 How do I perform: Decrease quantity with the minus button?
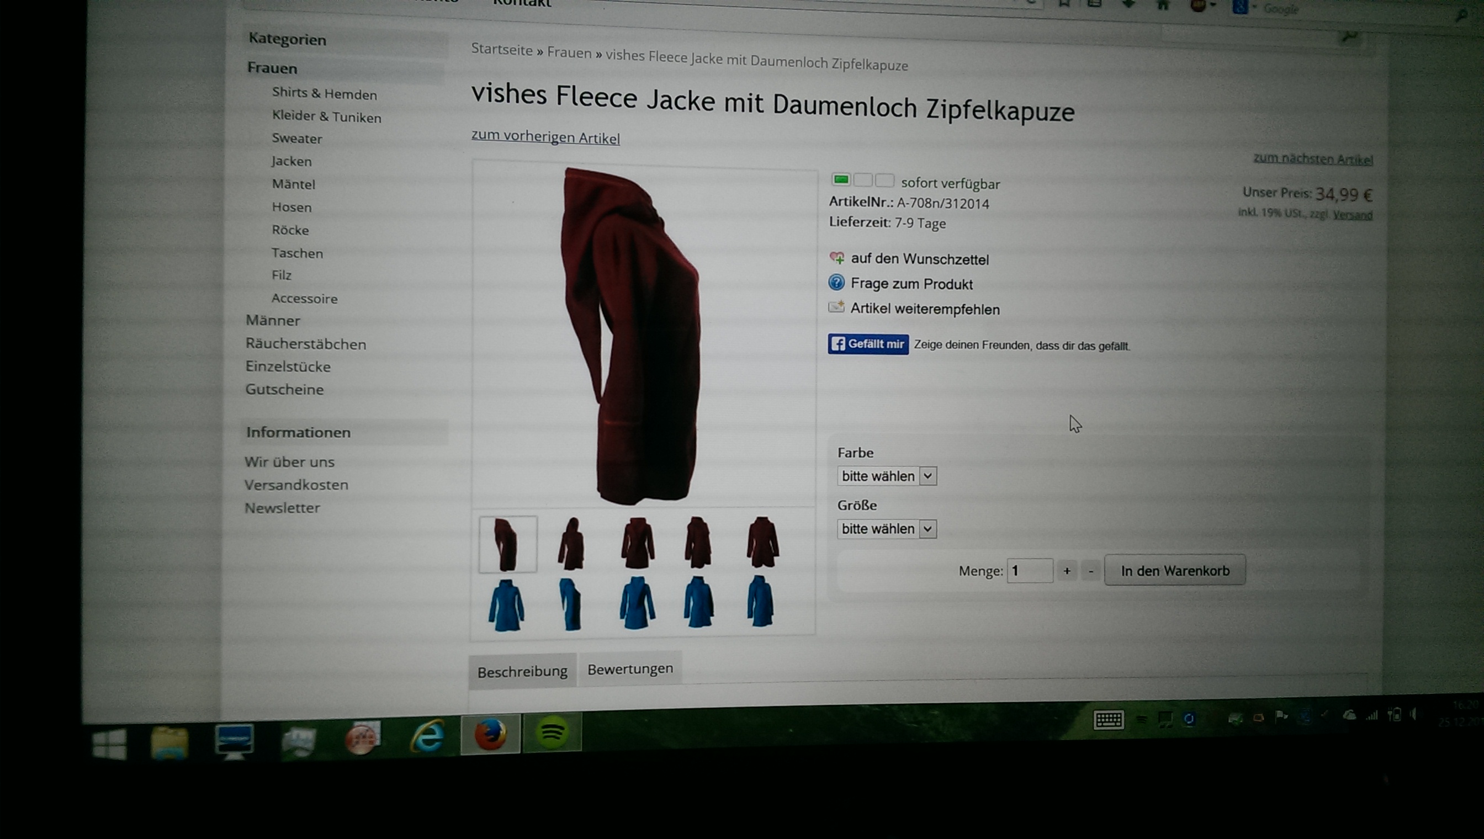1090,571
